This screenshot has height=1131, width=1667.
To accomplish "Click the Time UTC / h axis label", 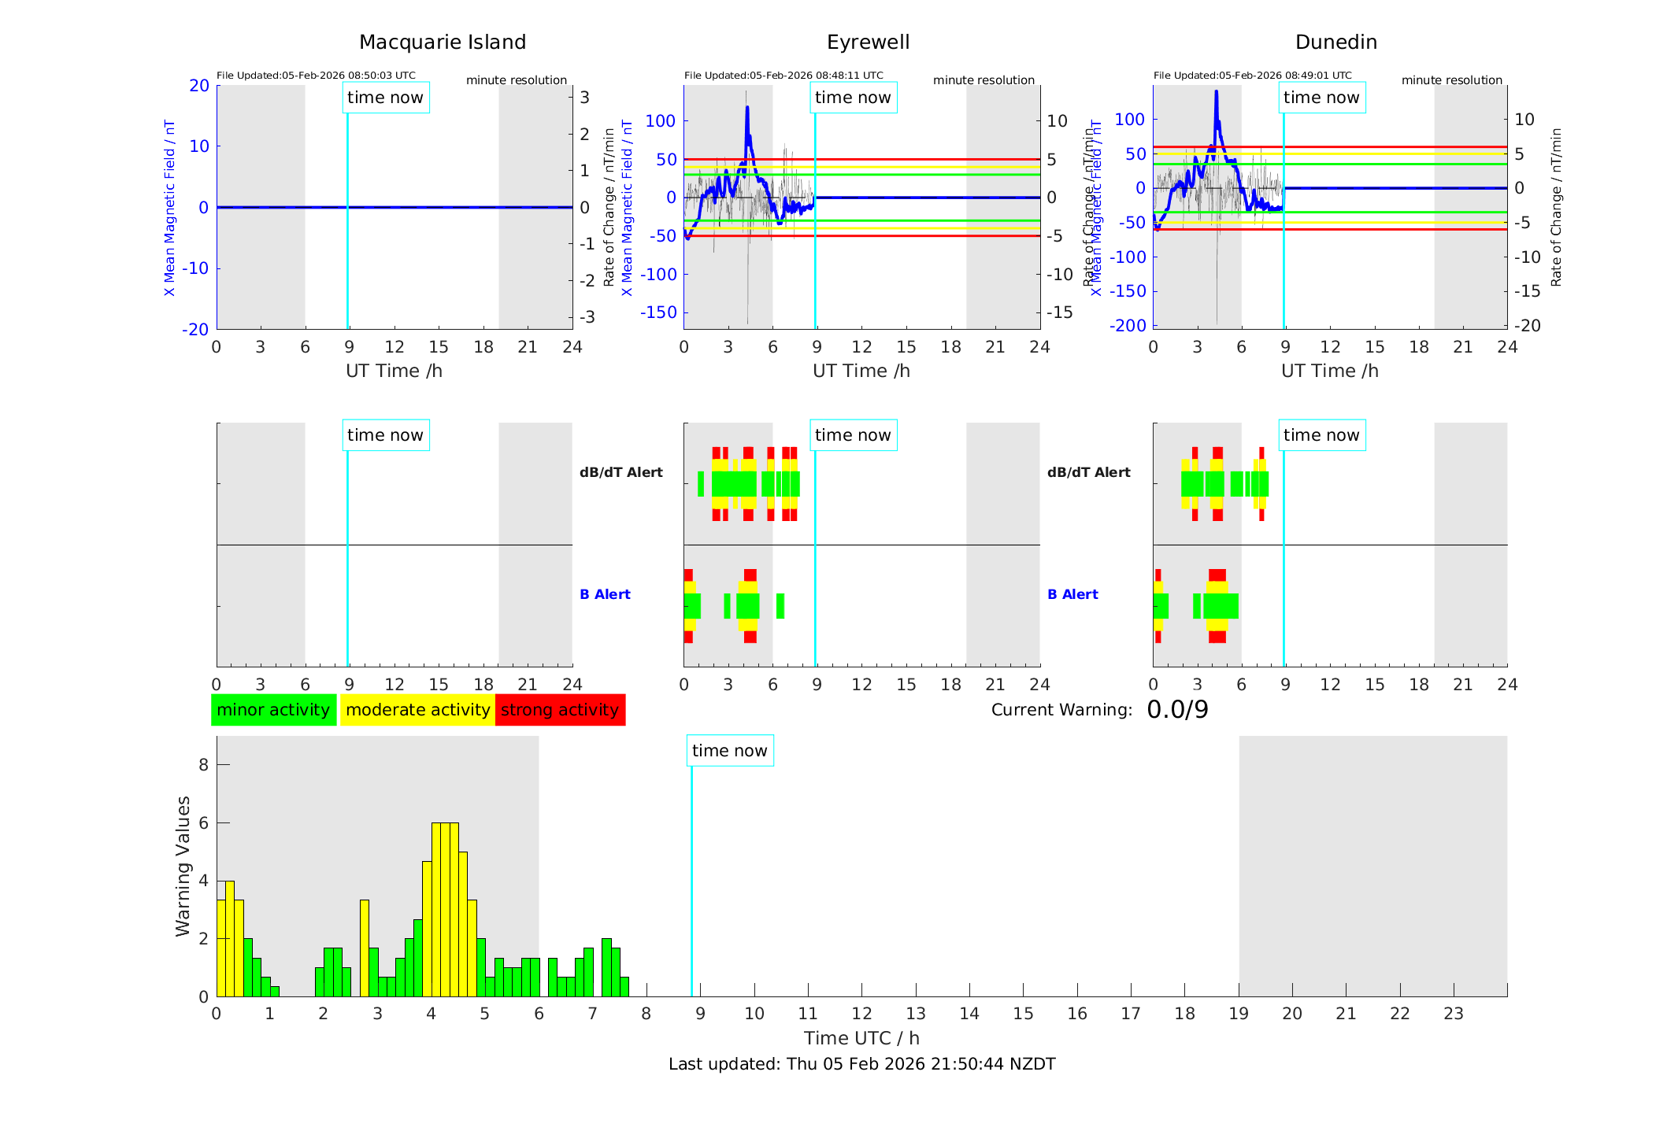I will click(x=861, y=1038).
